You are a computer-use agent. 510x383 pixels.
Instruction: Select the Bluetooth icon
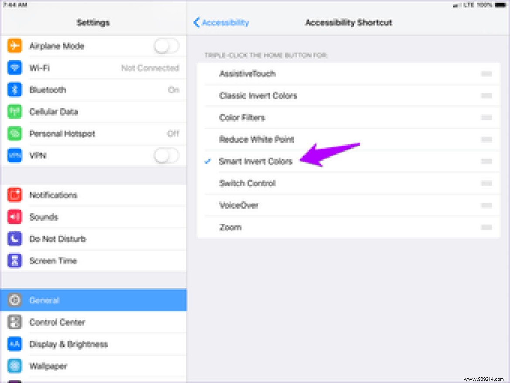click(x=16, y=89)
